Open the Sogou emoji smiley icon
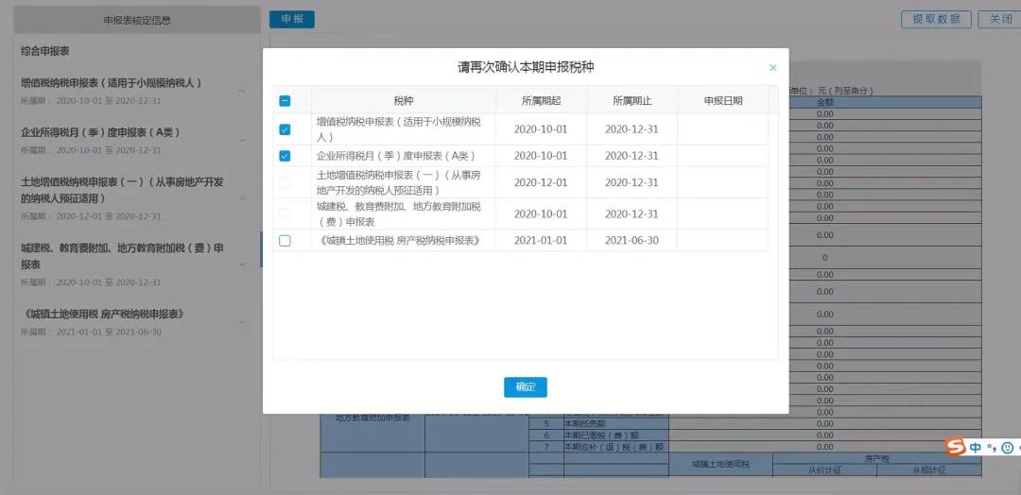This screenshot has width=1021, height=495. (x=1007, y=448)
